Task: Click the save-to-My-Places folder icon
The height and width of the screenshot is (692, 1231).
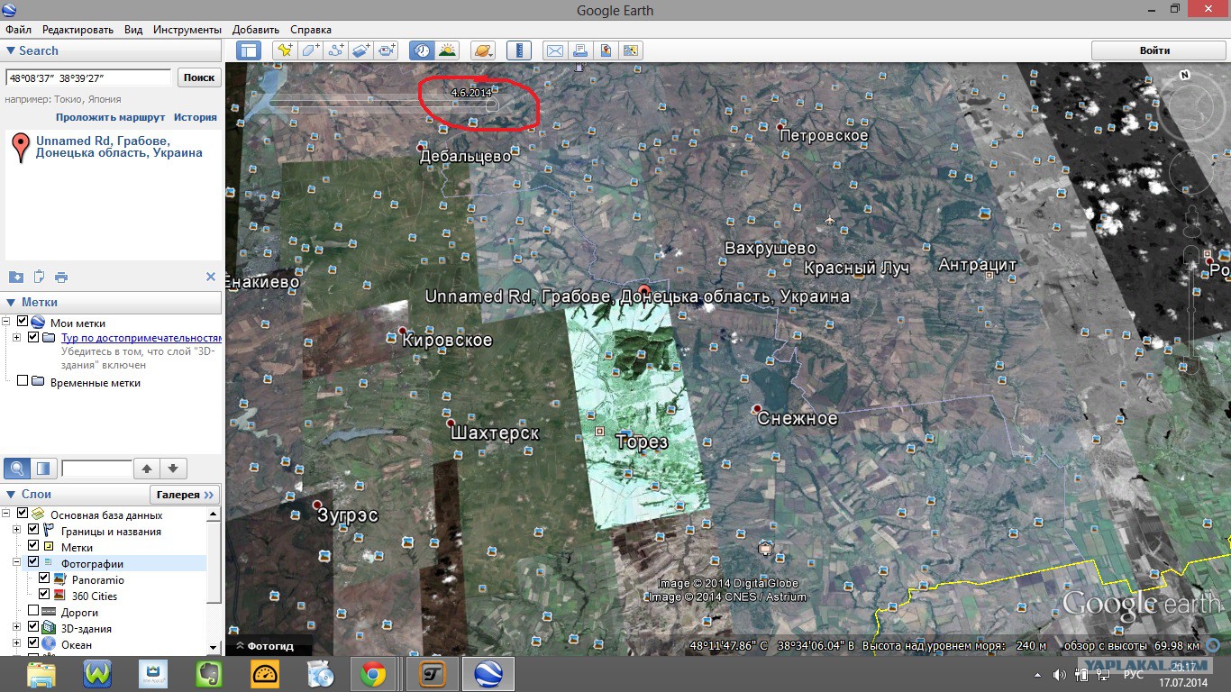Action: point(16,277)
